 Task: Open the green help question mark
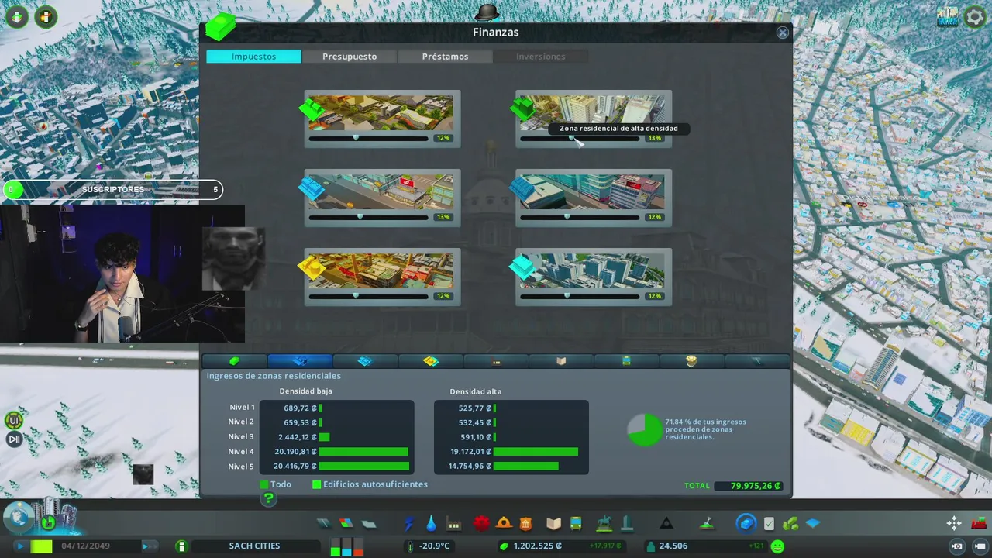[x=268, y=498]
